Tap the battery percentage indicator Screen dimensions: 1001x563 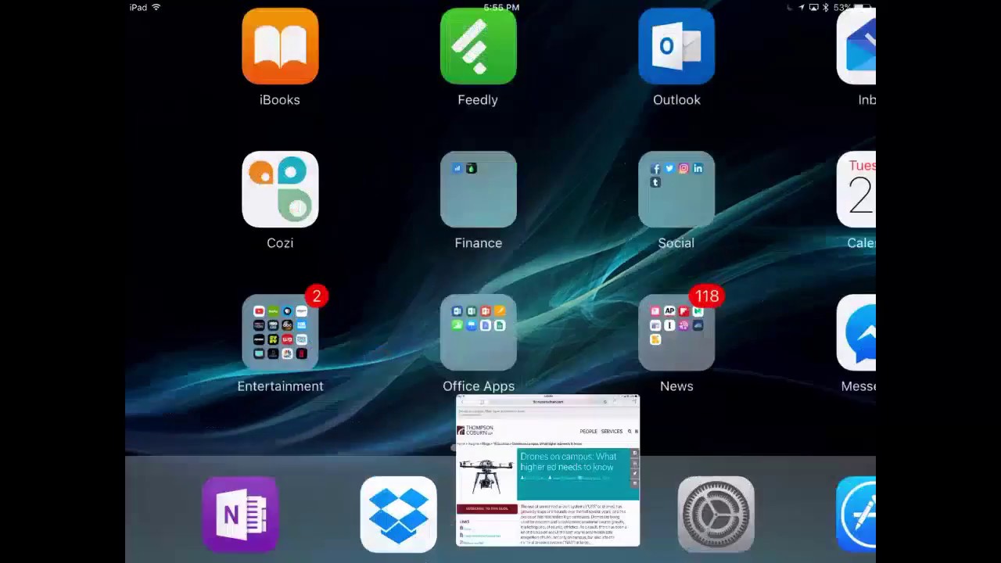point(843,7)
